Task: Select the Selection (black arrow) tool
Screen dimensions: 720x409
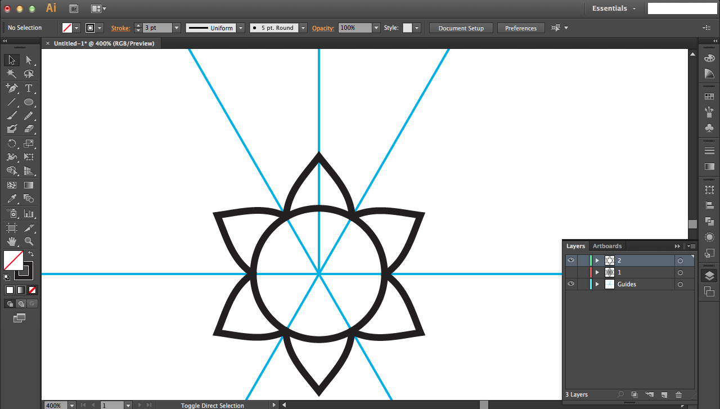Action: pyautogui.click(x=12, y=60)
